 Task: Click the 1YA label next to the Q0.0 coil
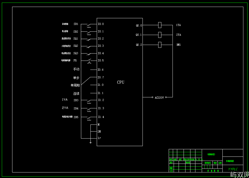178,25
